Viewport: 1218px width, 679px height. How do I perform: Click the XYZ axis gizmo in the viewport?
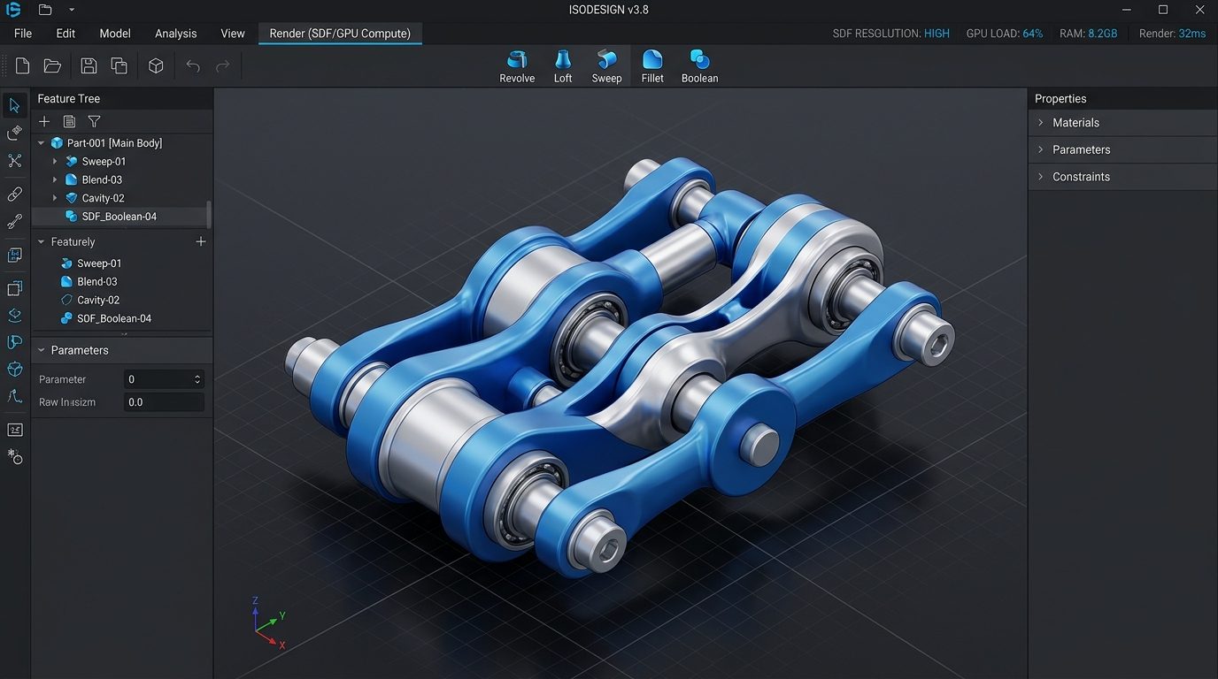click(268, 622)
